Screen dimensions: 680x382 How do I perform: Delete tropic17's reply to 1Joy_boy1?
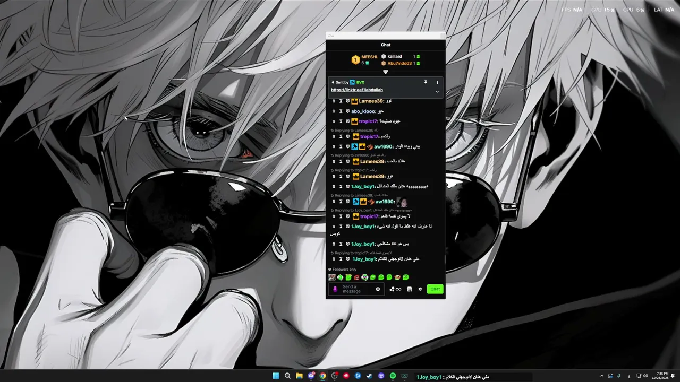(x=334, y=216)
